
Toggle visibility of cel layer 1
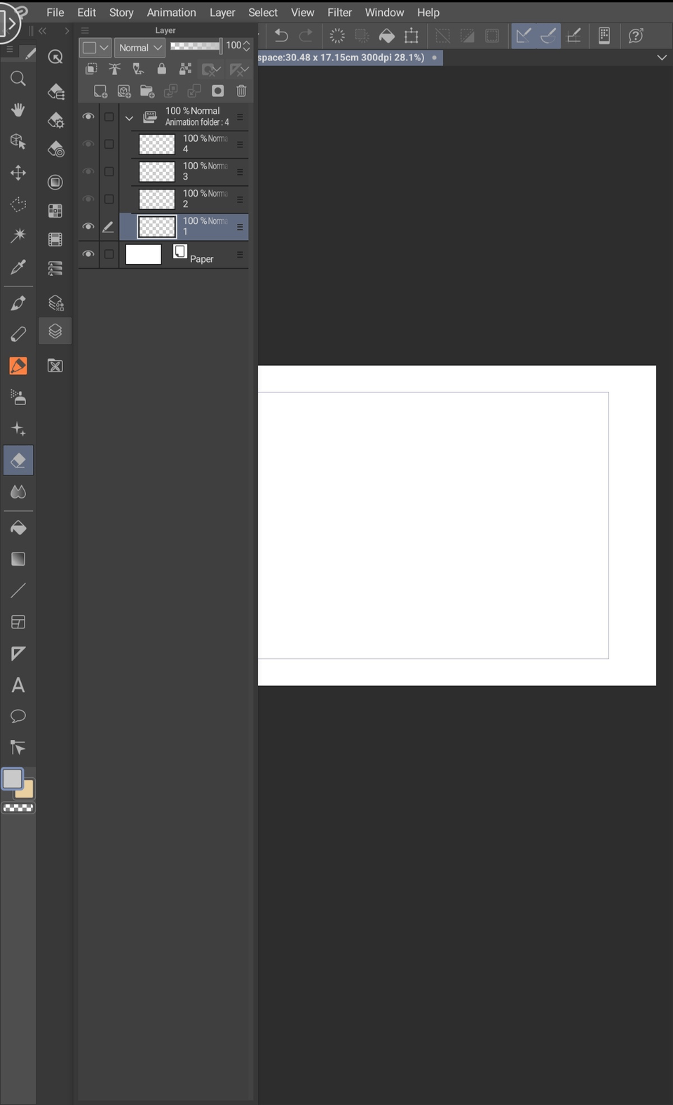point(88,227)
